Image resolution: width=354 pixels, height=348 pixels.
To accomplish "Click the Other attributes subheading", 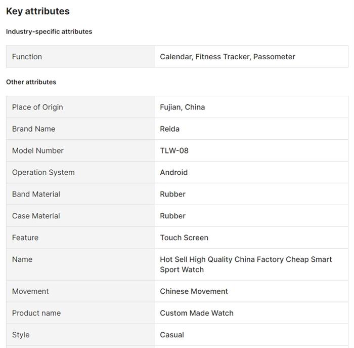I will [x=31, y=82].
